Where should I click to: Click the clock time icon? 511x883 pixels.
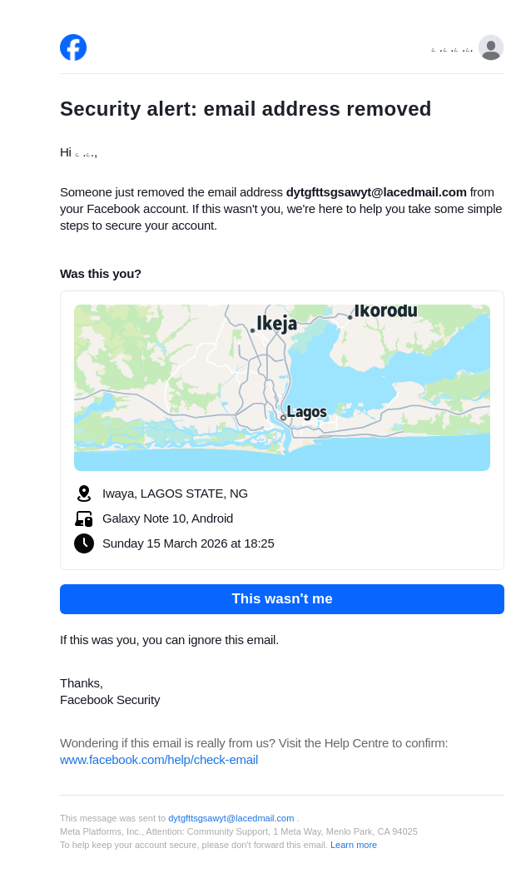tap(83, 543)
